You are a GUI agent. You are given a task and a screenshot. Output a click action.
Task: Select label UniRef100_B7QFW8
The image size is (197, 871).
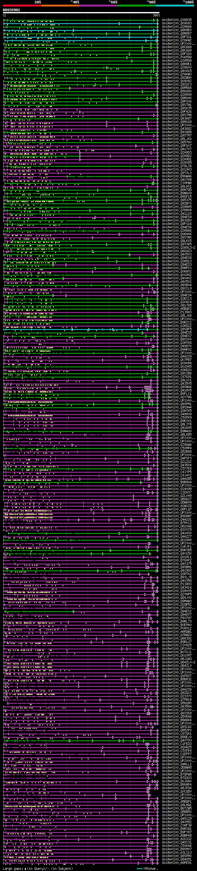(x=177, y=774)
